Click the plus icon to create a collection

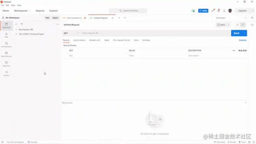(x=16, y=24)
